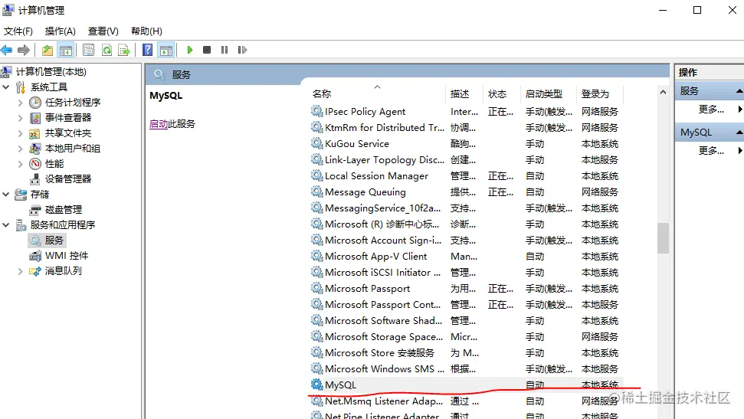Click the services list scrollbar thumb

(663, 238)
